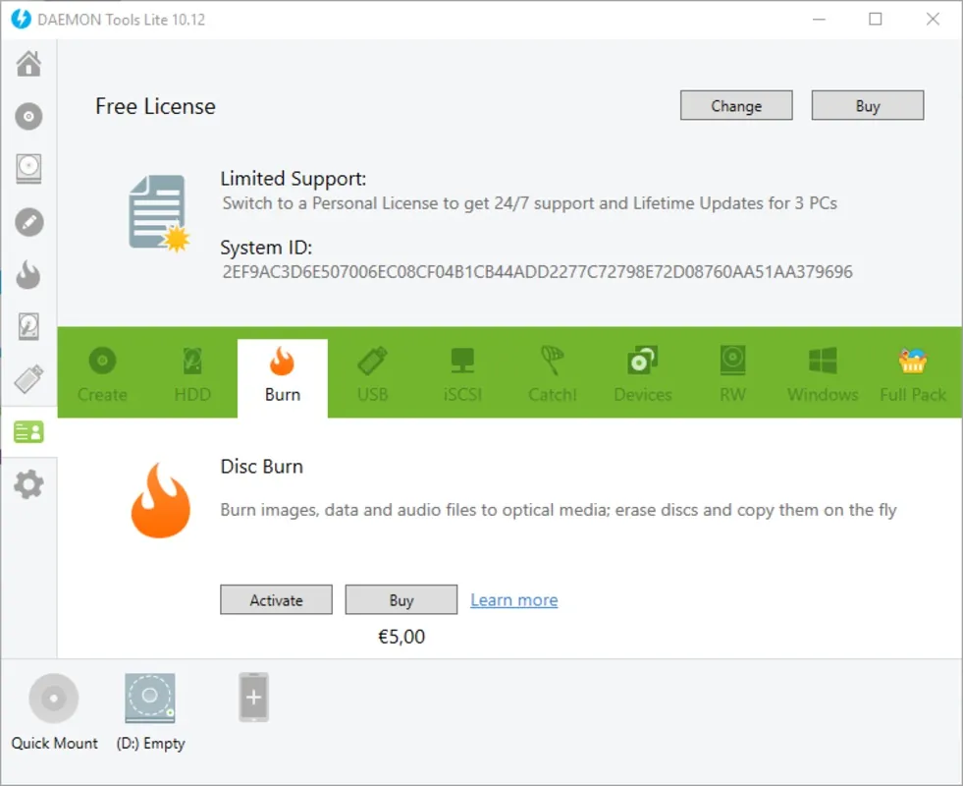Select the Burn feature tab
963x786 pixels.
tap(283, 378)
